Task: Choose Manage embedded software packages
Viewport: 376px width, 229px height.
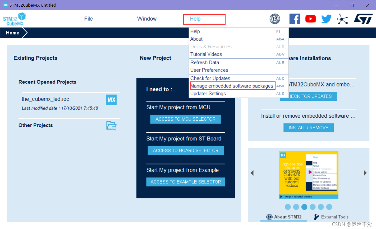Action: 239,86
